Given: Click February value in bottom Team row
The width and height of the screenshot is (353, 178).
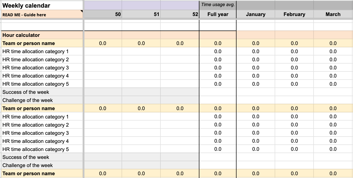Looking at the screenshot, I should pyautogui.click(x=294, y=173).
